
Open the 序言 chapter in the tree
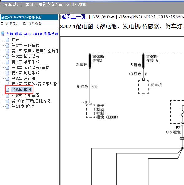(16, 40)
